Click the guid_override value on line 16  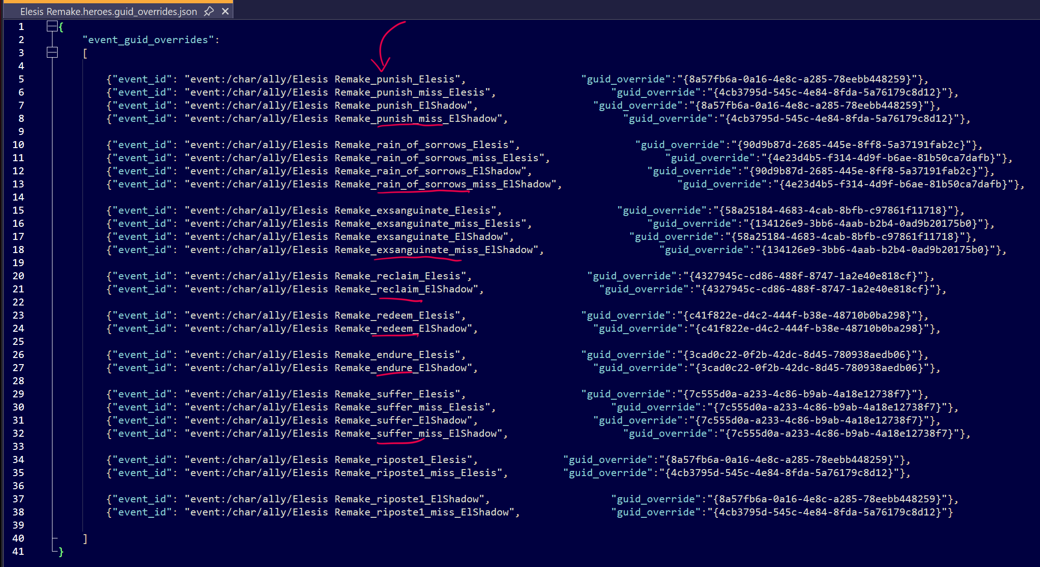863,224
